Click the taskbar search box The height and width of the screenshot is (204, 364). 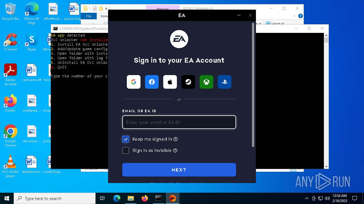[x=55, y=198]
